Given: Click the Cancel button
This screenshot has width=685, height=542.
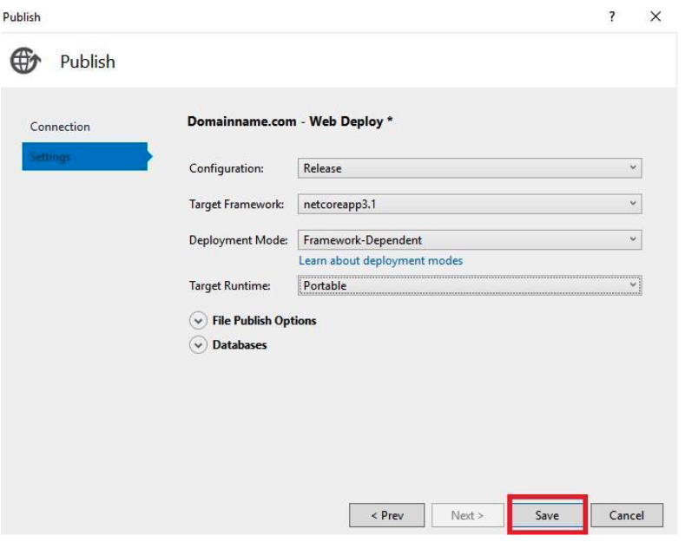Looking at the screenshot, I should pos(627,515).
